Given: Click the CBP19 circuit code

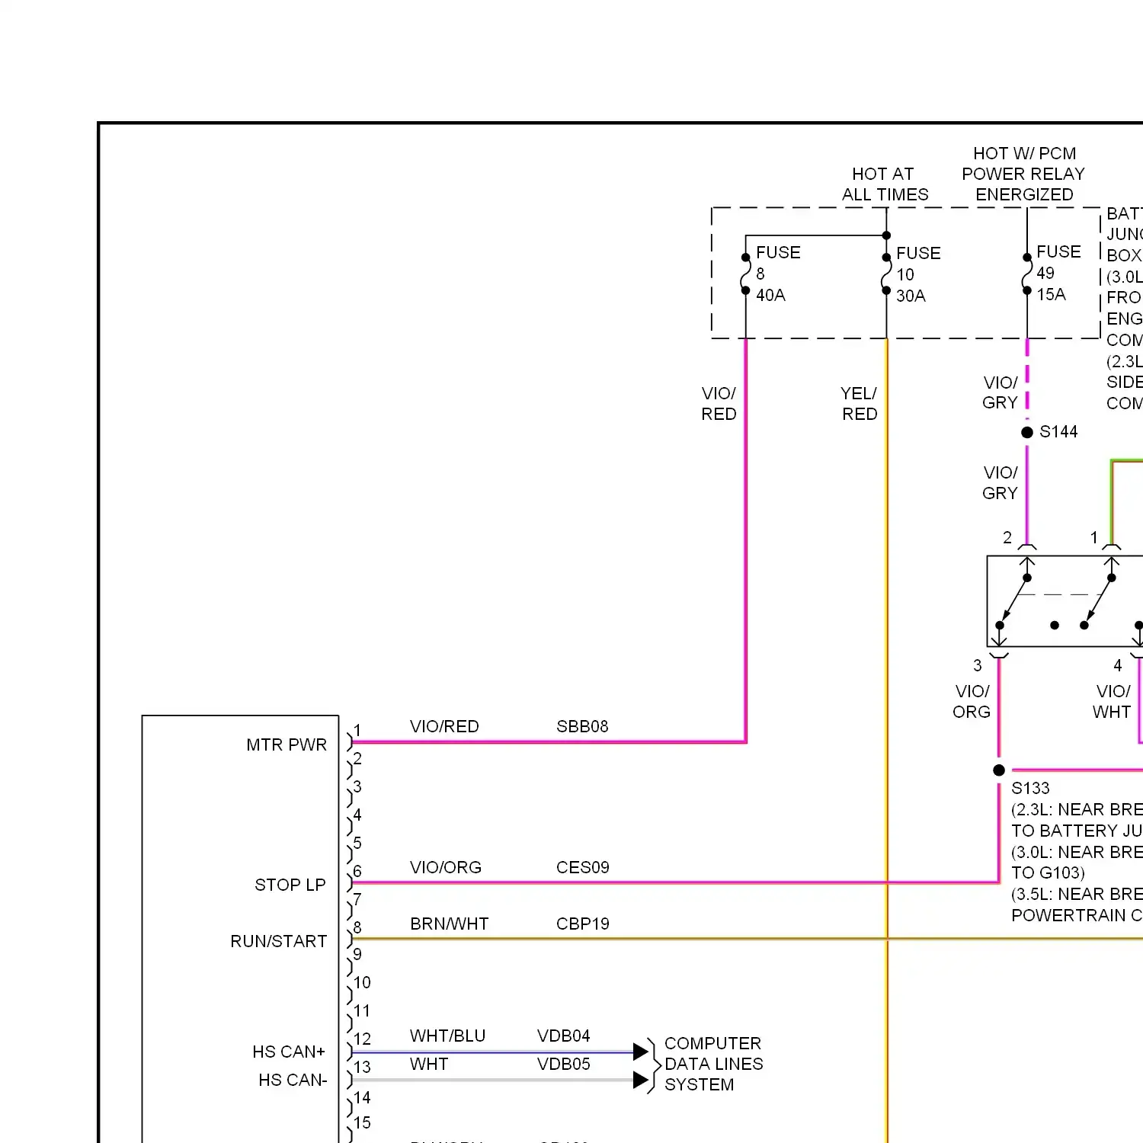Looking at the screenshot, I should pos(583,924).
